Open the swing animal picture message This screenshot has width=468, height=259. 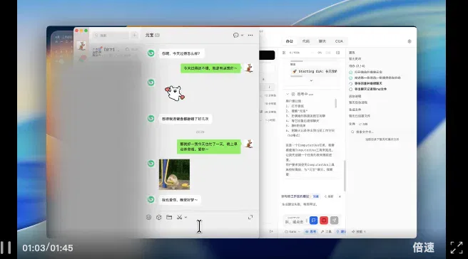(174, 174)
